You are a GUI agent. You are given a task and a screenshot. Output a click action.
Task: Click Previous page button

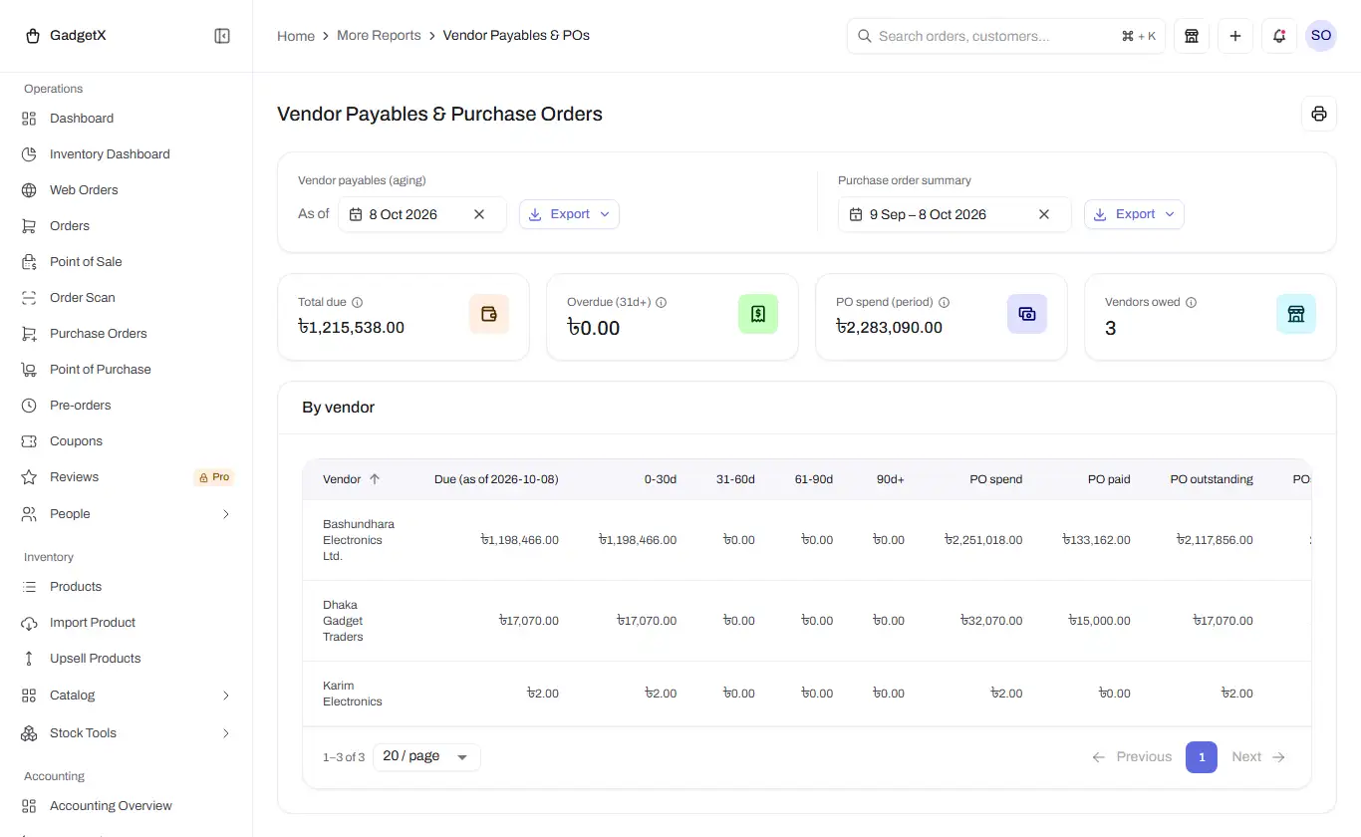click(x=1132, y=757)
